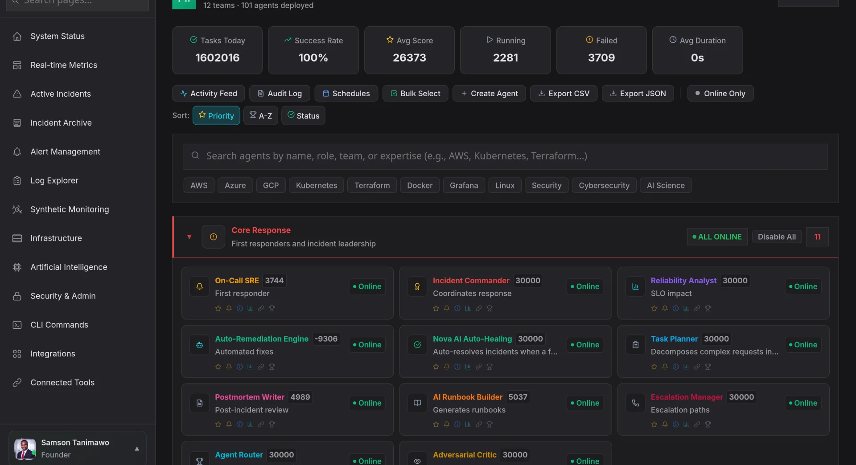
Task: Open Agent Router agent title
Action: pyautogui.click(x=239, y=455)
